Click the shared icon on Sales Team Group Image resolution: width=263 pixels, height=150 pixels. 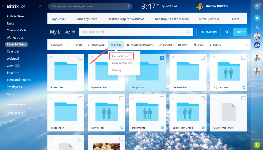(x=203, y=128)
